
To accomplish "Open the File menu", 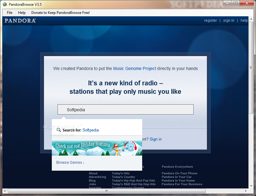I will (10, 13).
